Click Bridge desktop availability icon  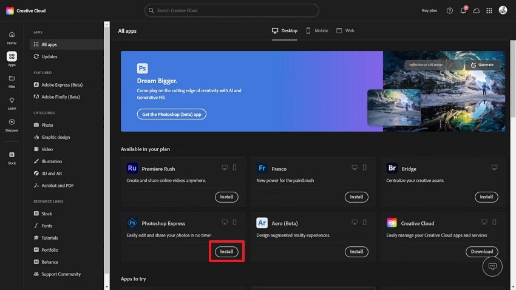[494, 167]
